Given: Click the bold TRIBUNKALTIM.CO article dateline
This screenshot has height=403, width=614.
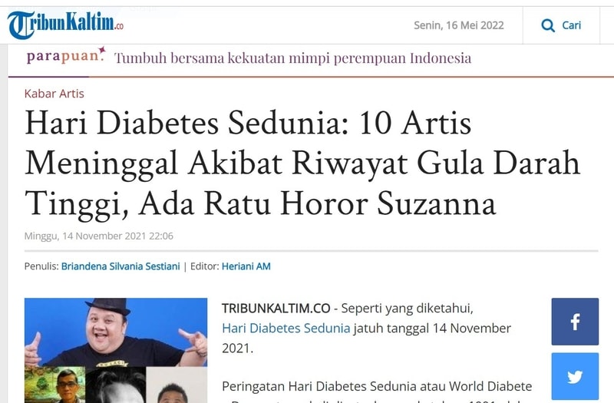Looking at the screenshot, I should coord(276,308).
